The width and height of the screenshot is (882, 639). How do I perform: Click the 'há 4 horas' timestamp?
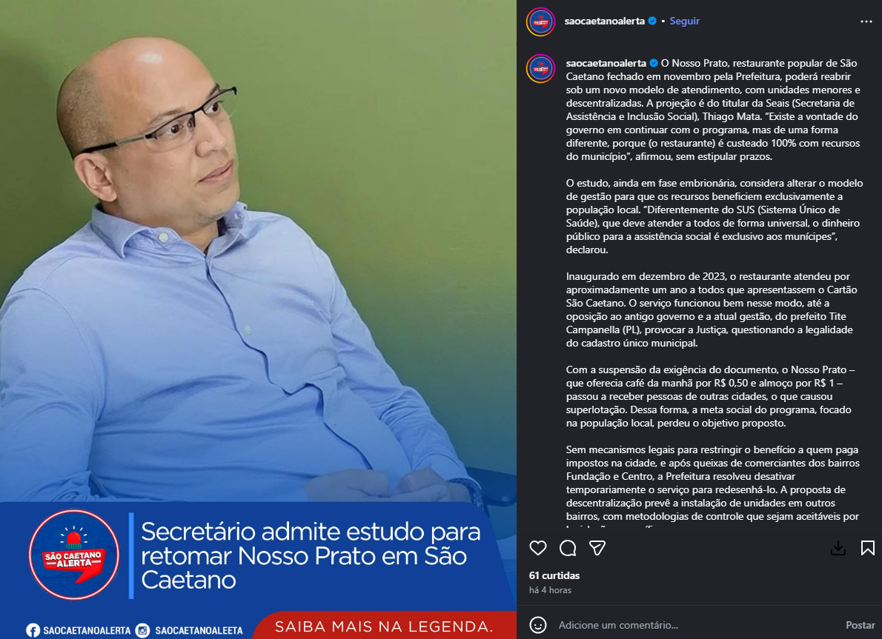pyautogui.click(x=550, y=590)
